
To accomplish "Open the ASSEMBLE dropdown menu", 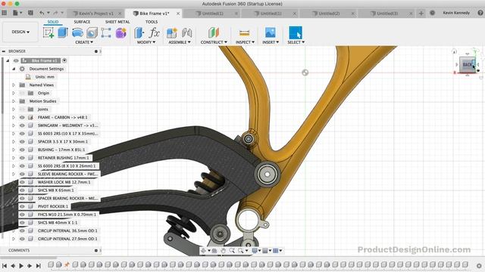I will [x=180, y=42].
